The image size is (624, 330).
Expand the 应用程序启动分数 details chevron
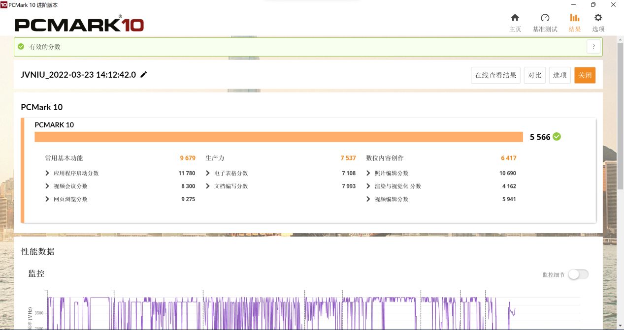point(48,173)
